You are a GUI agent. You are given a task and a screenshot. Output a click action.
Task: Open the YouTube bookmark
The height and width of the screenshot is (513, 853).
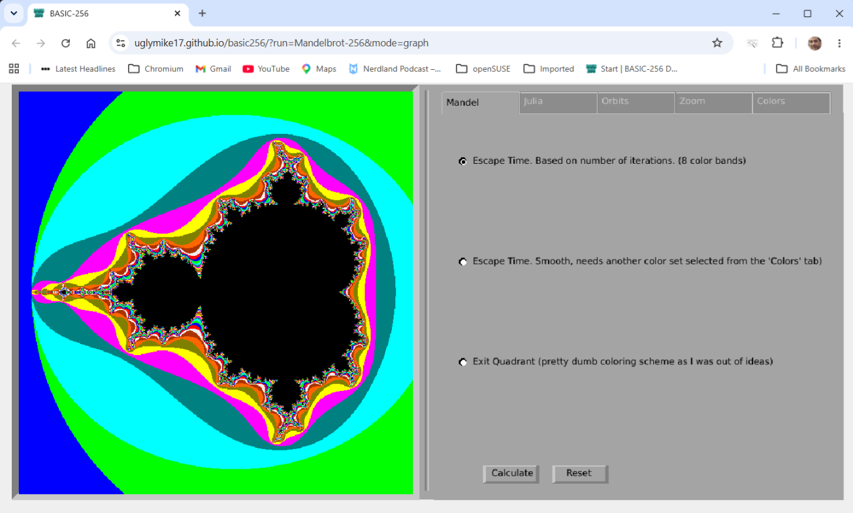(x=266, y=69)
